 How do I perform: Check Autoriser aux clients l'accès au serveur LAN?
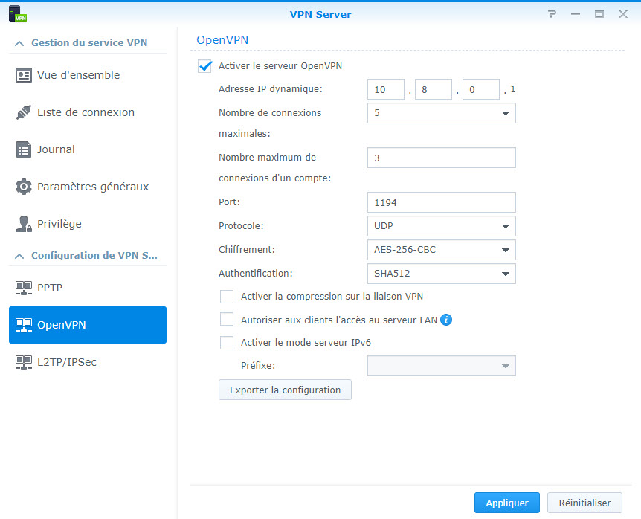[227, 319]
